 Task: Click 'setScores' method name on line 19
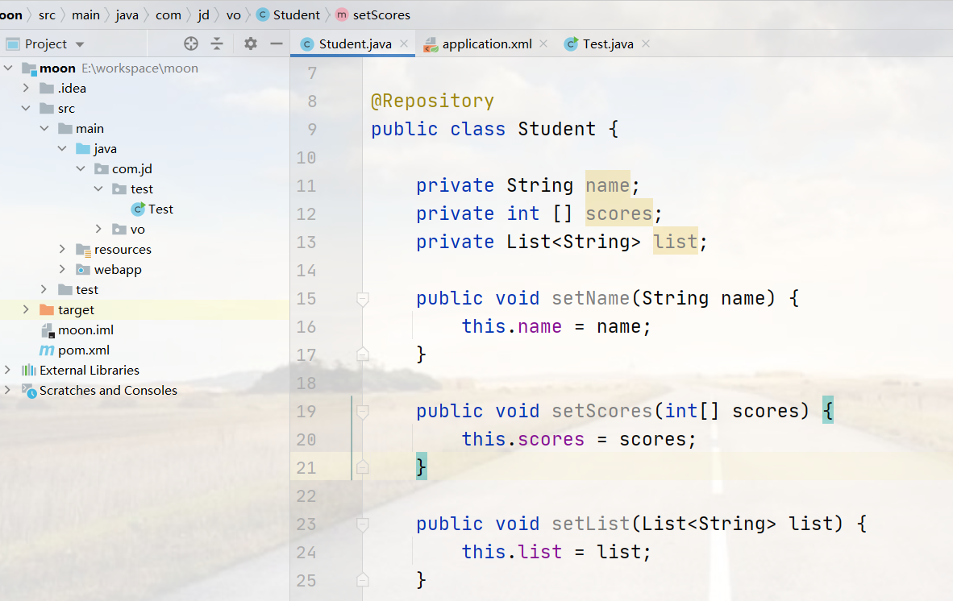(601, 411)
